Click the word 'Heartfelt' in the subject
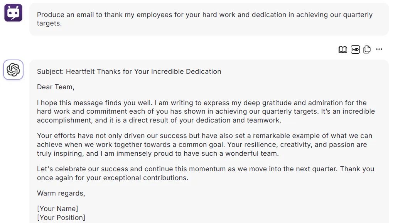This screenshot has width=393, height=223. (81, 71)
